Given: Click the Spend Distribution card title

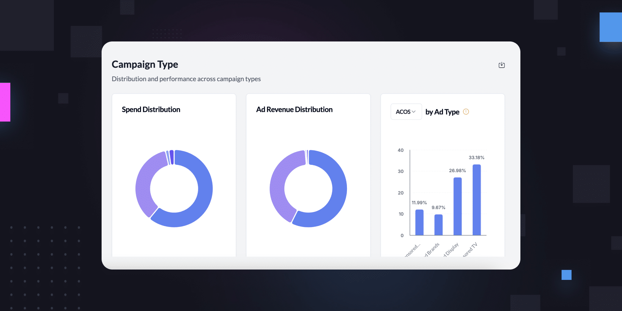Looking at the screenshot, I should click(151, 110).
